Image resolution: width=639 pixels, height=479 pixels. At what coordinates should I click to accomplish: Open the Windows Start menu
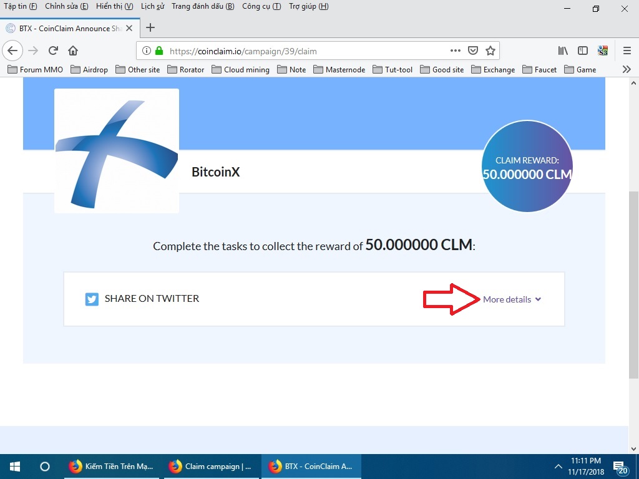15,467
